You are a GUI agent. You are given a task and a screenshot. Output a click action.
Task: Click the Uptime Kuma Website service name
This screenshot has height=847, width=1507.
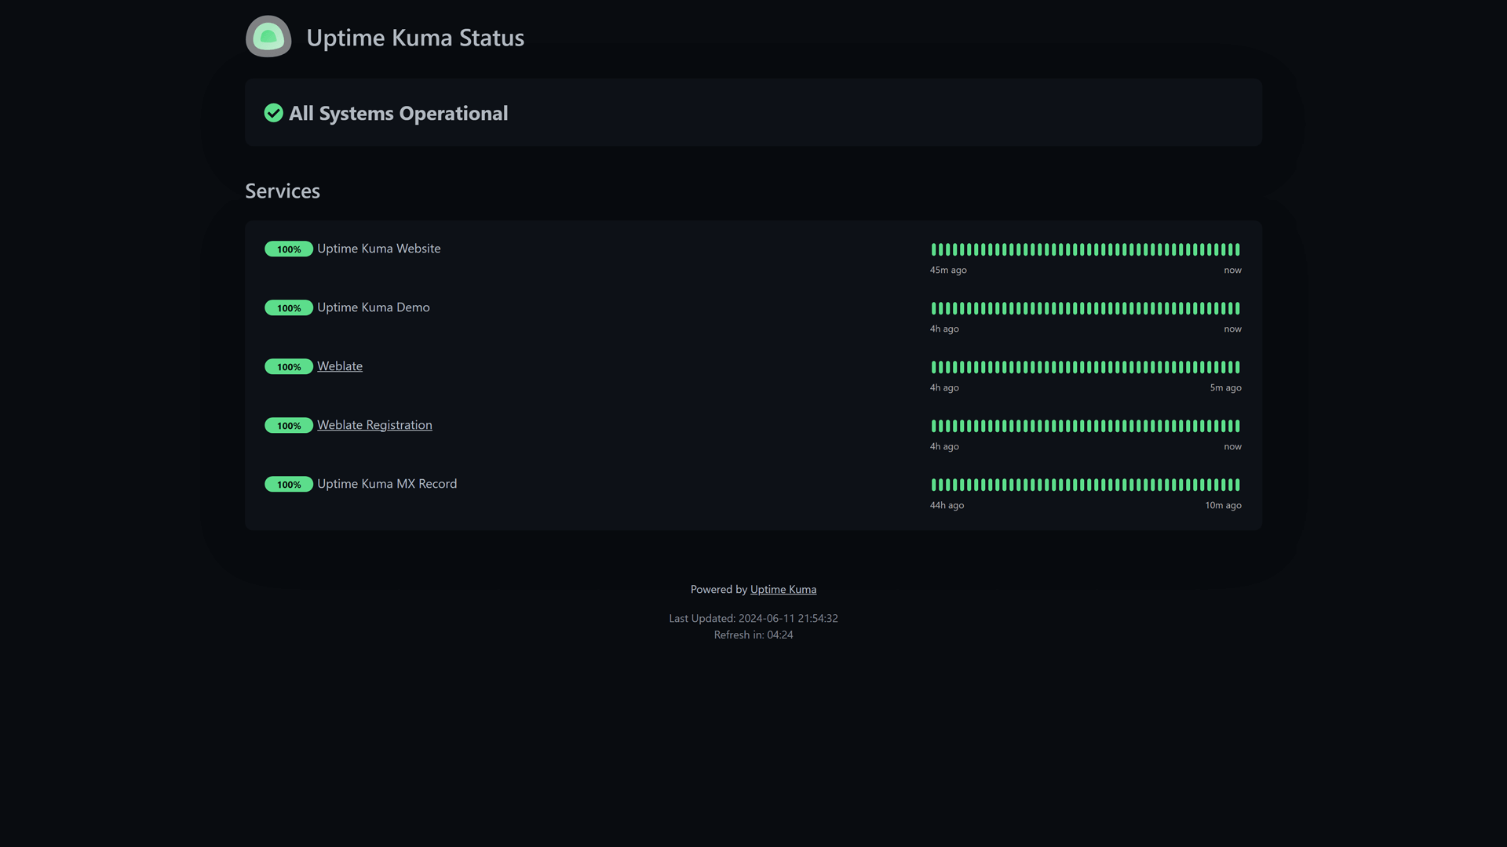point(378,249)
